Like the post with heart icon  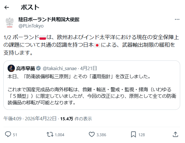point(92,134)
